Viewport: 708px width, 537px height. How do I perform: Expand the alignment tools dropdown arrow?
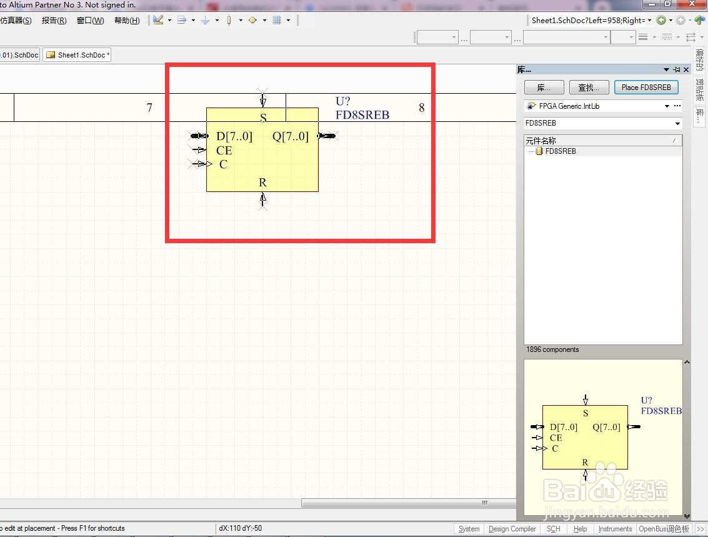[193, 21]
